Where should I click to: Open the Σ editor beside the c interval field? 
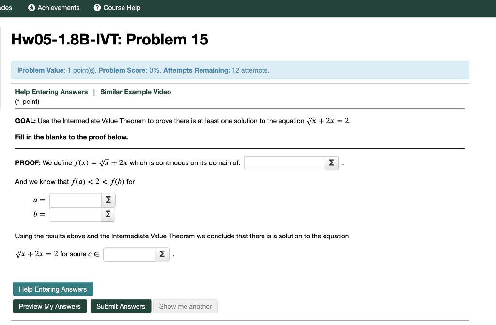162,254
